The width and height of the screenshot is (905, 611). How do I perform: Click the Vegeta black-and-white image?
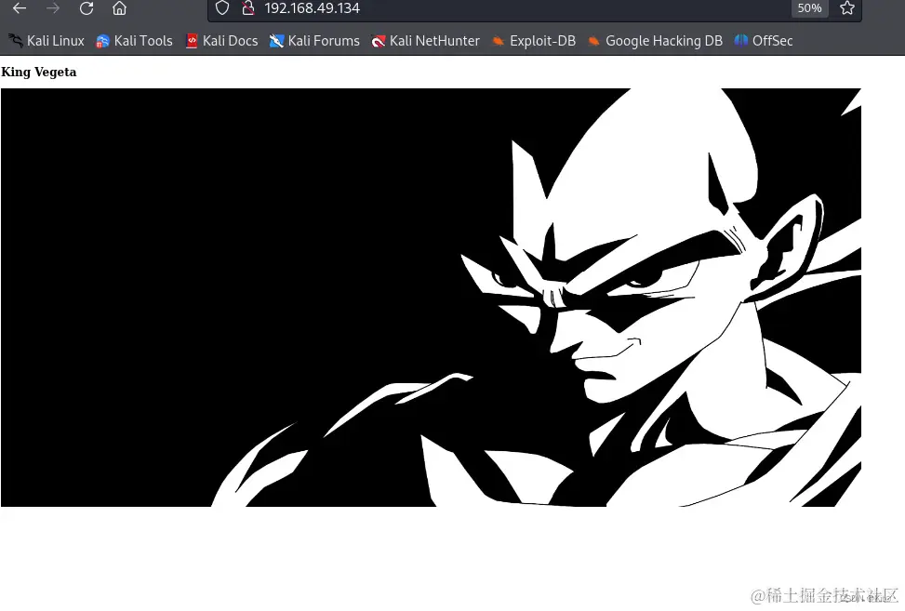pyautogui.click(x=432, y=298)
